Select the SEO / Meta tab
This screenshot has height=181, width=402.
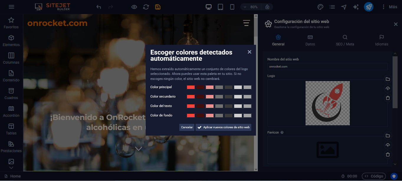pos(345,40)
